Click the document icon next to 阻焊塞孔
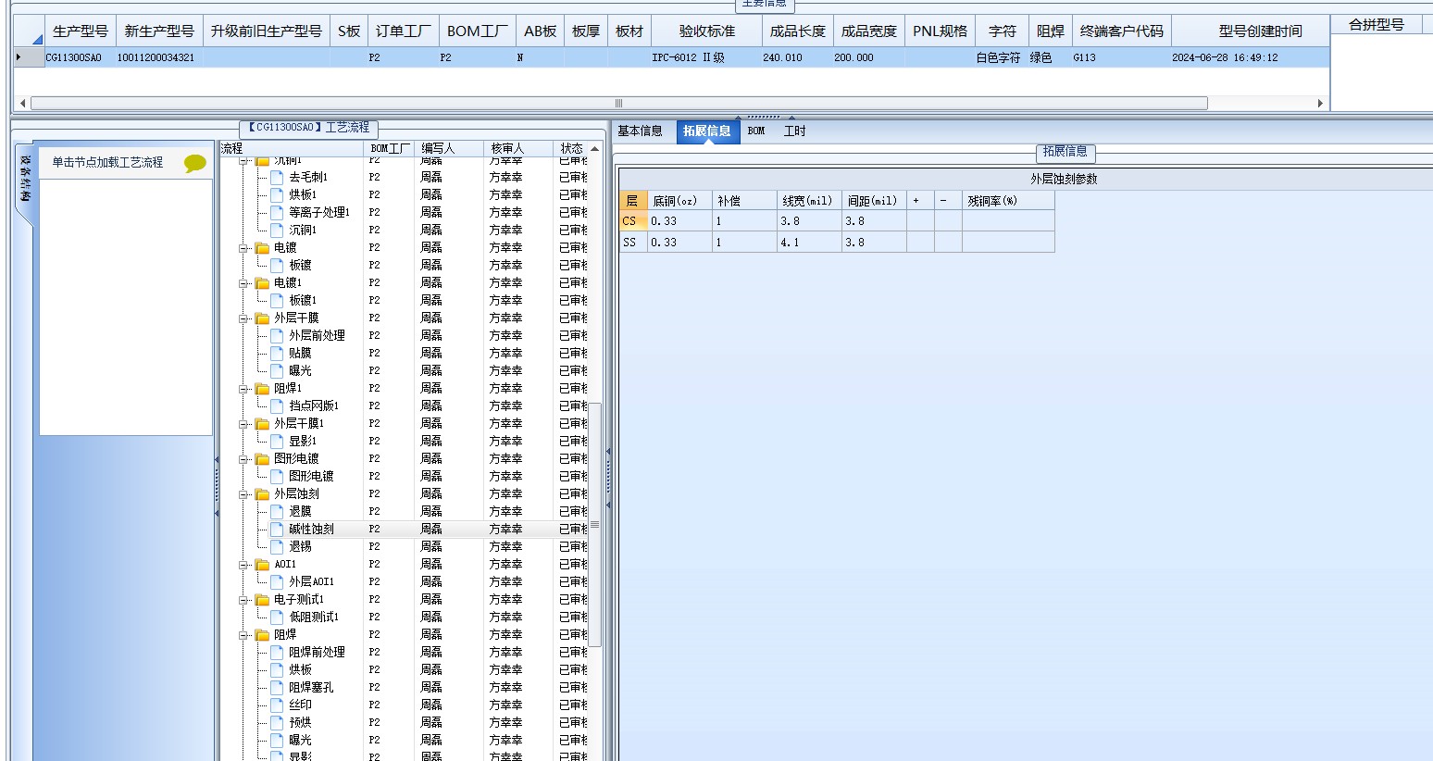 [x=277, y=687]
